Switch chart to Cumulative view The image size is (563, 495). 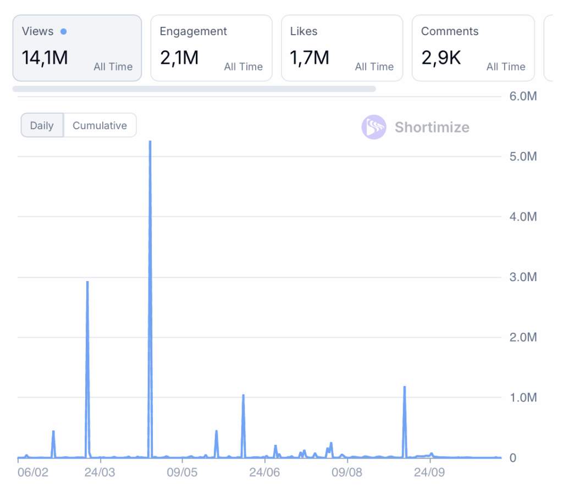click(x=100, y=125)
